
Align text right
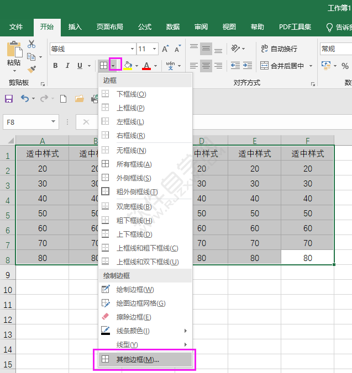point(218,66)
